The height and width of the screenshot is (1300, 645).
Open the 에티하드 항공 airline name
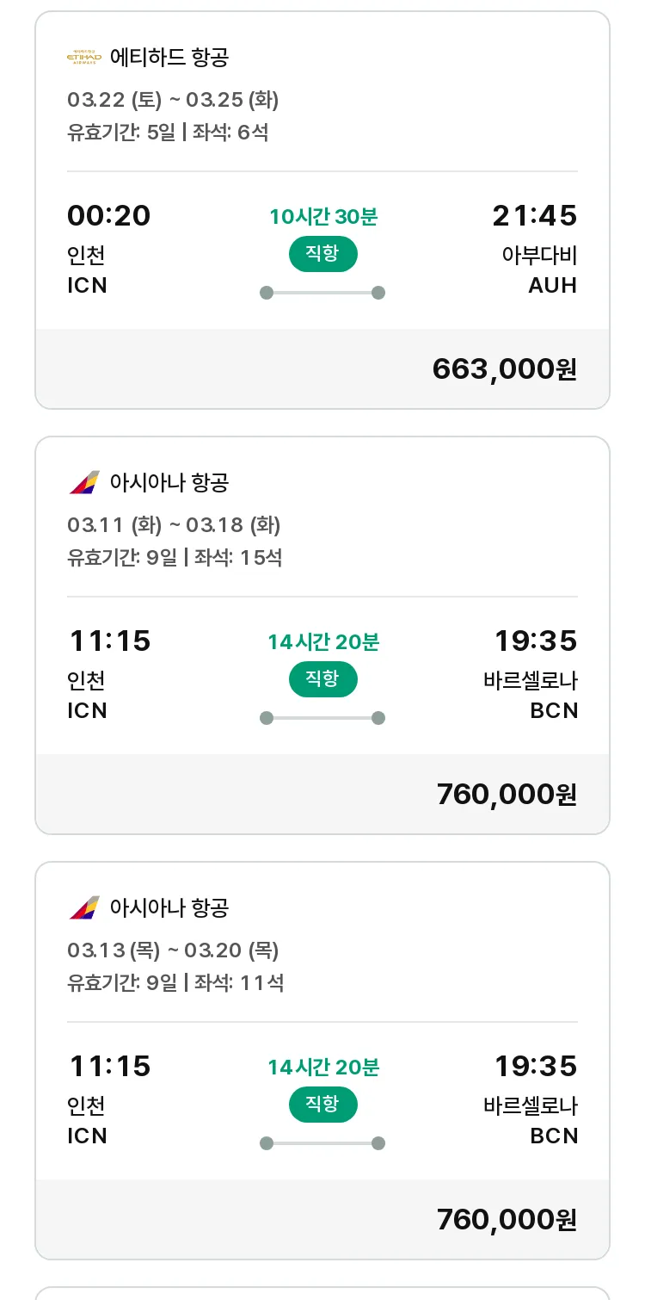(x=169, y=58)
